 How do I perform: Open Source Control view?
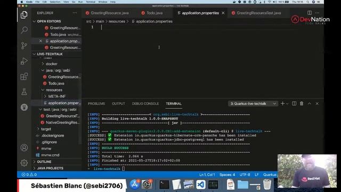coord(24,45)
